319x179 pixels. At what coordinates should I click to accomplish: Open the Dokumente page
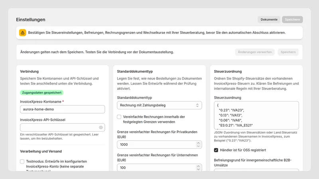click(x=269, y=19)
